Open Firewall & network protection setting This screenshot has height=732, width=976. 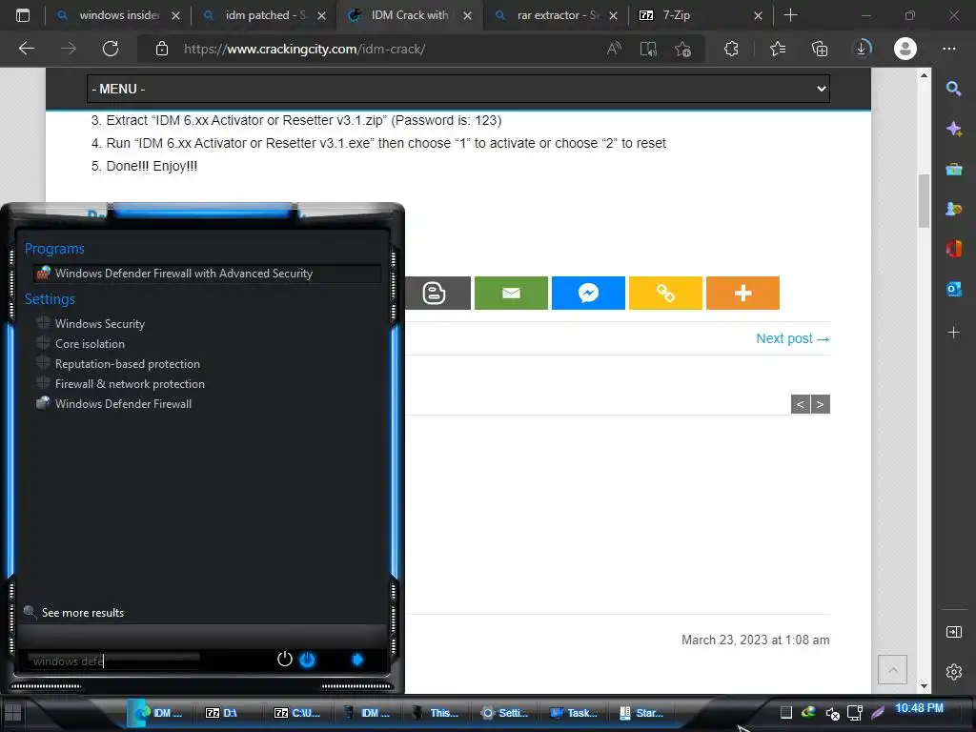pyautogui.click(x=130, y=384)
